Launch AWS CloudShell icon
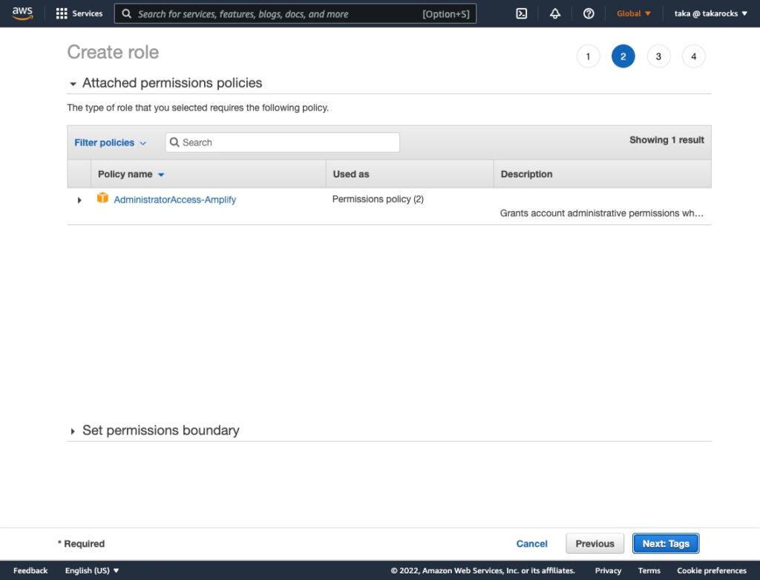 (x=522, y=13)
